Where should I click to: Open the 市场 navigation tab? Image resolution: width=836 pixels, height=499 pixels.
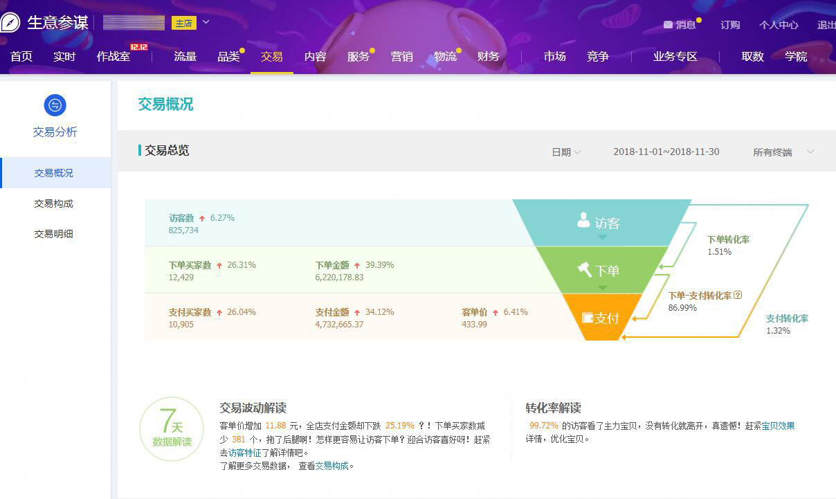click(x=554, y=57)
